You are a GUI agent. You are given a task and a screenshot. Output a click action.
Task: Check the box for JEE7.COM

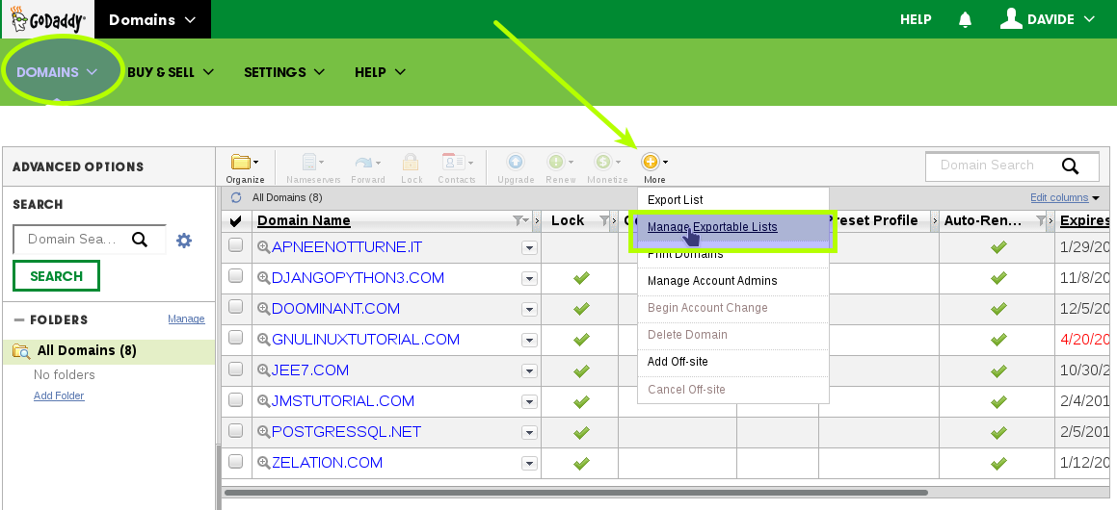(x=236, y=369)
